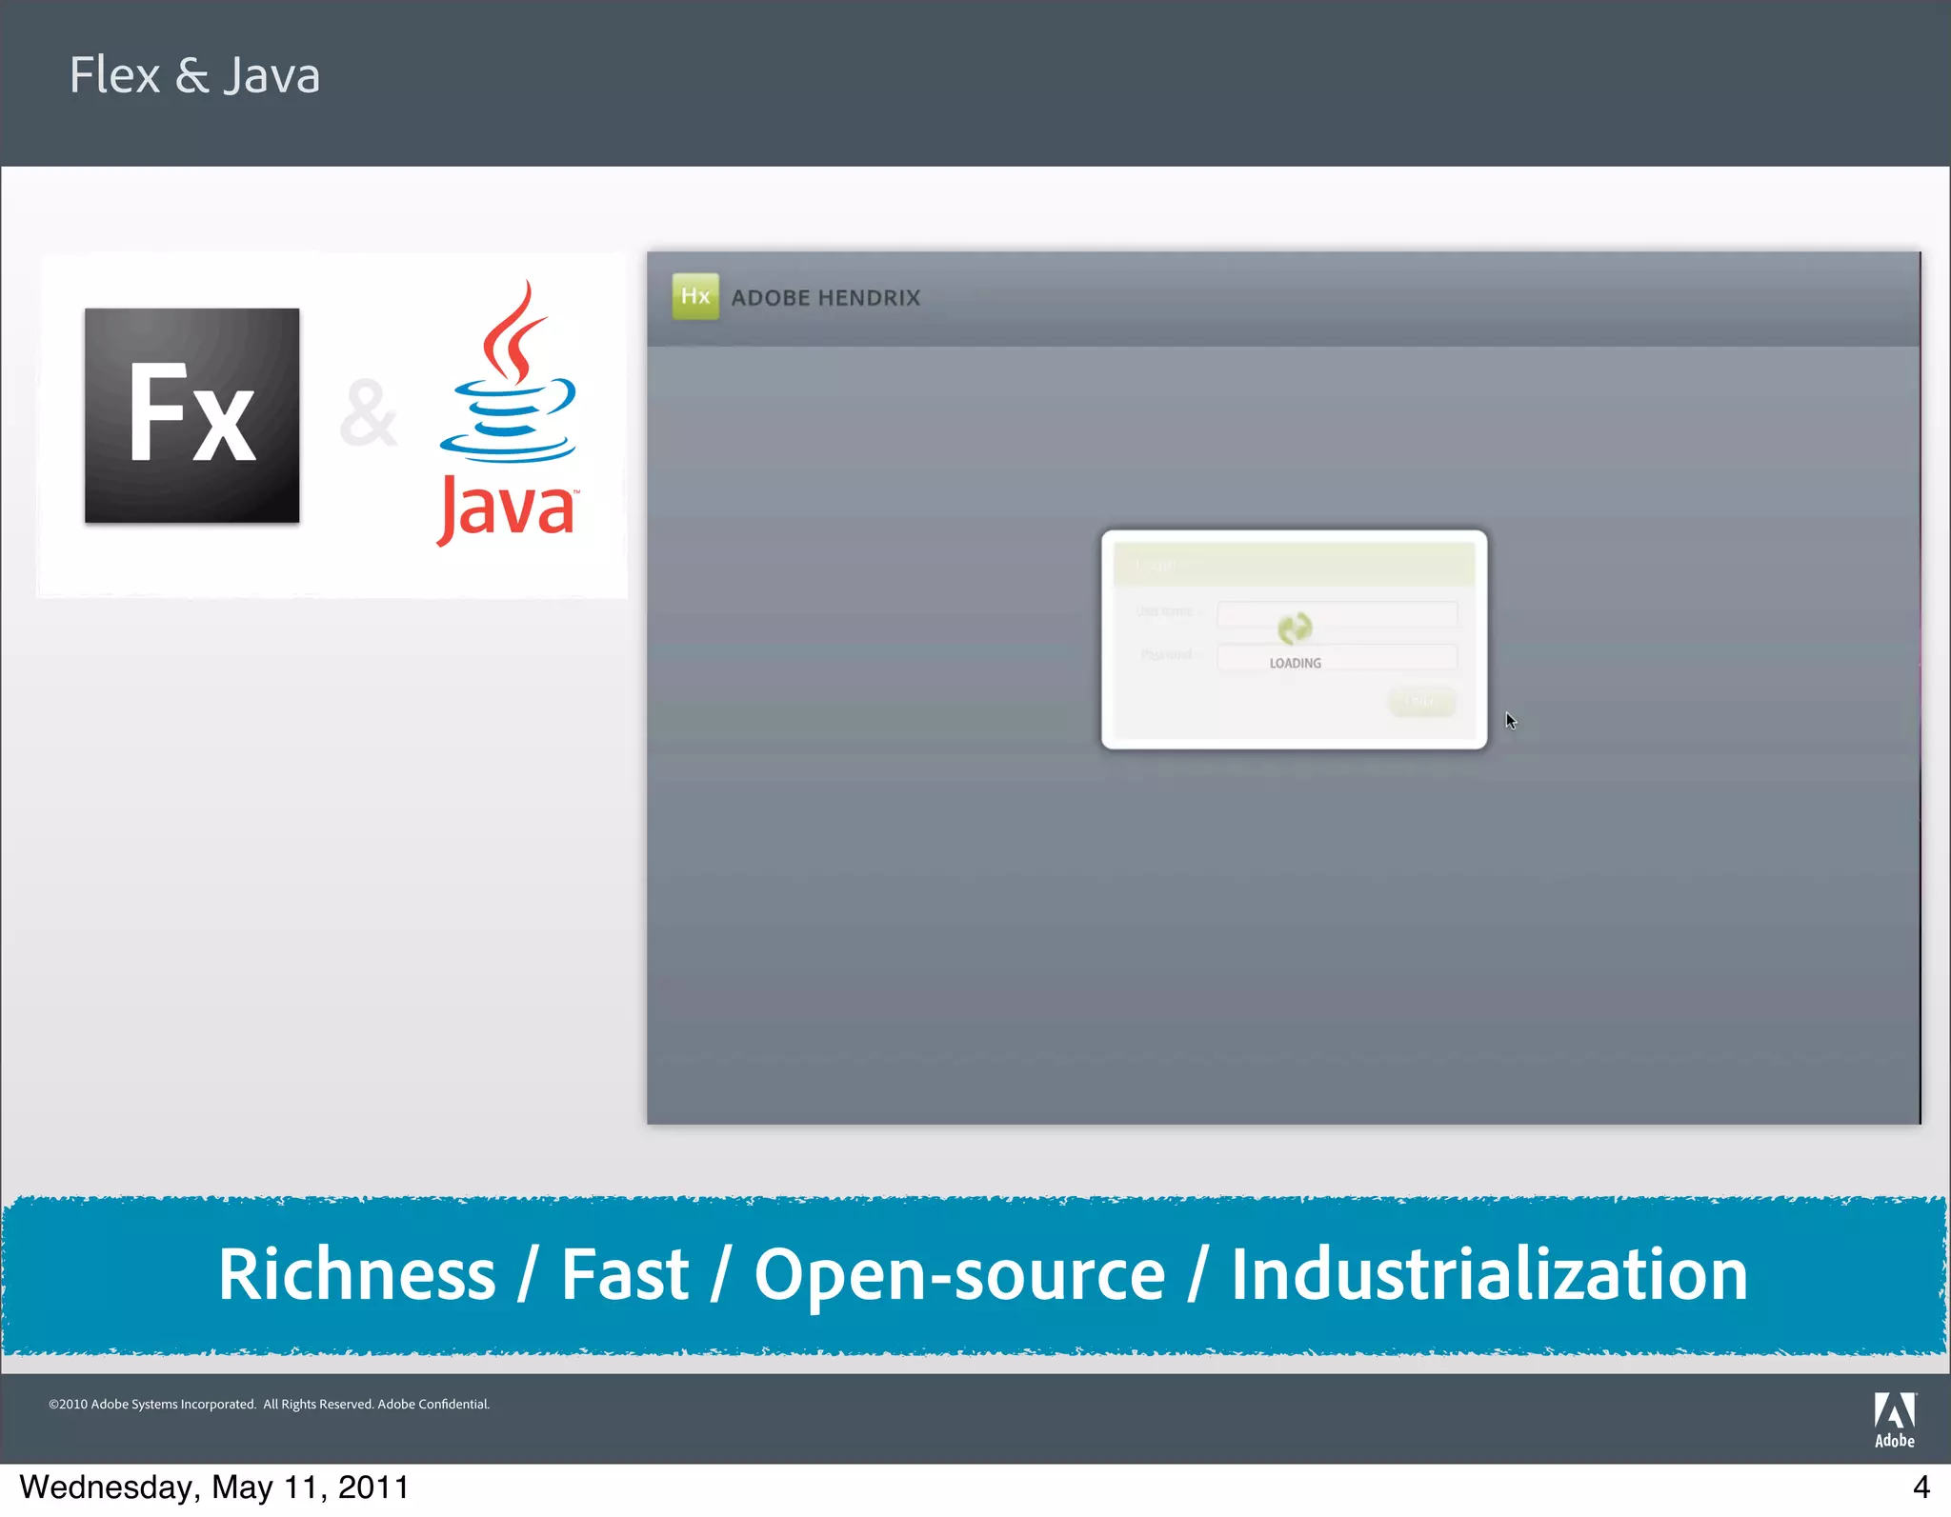Click the green Hx Hendrix logo icon

(695, 296)
